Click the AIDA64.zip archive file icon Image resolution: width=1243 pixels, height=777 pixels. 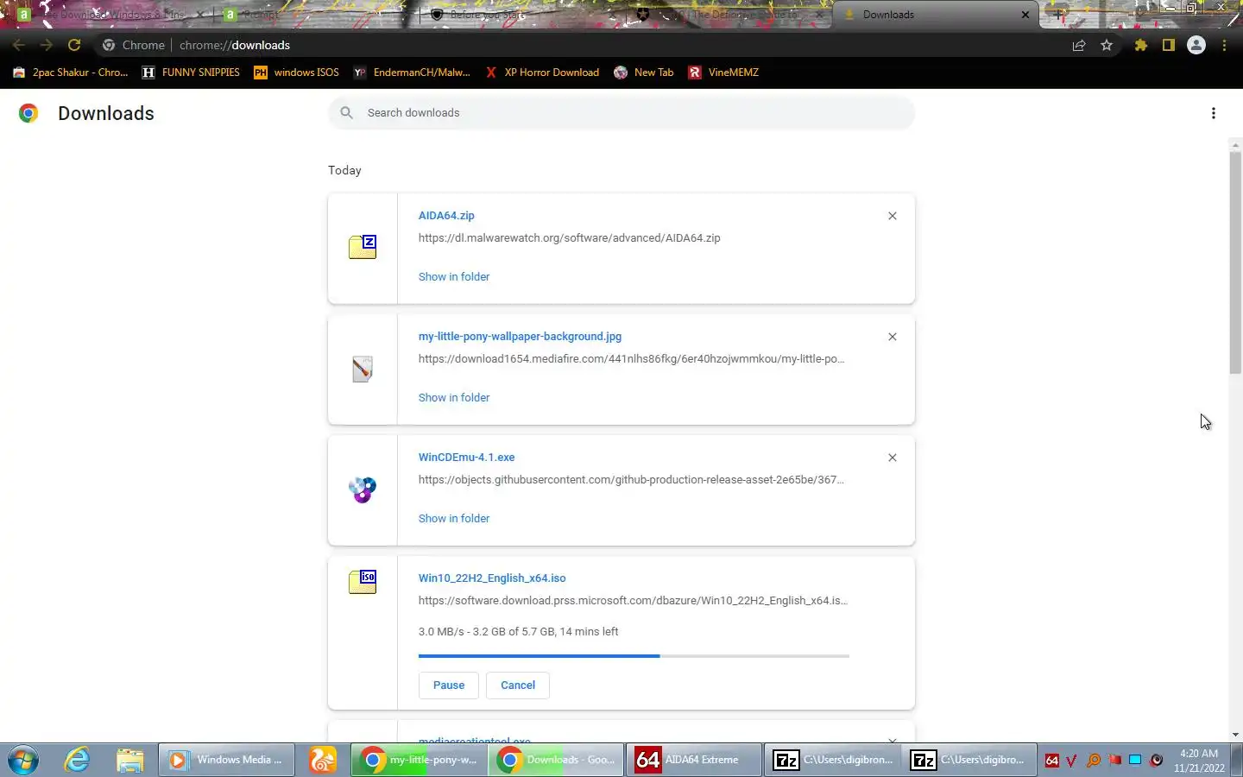(x=363, y=247)
